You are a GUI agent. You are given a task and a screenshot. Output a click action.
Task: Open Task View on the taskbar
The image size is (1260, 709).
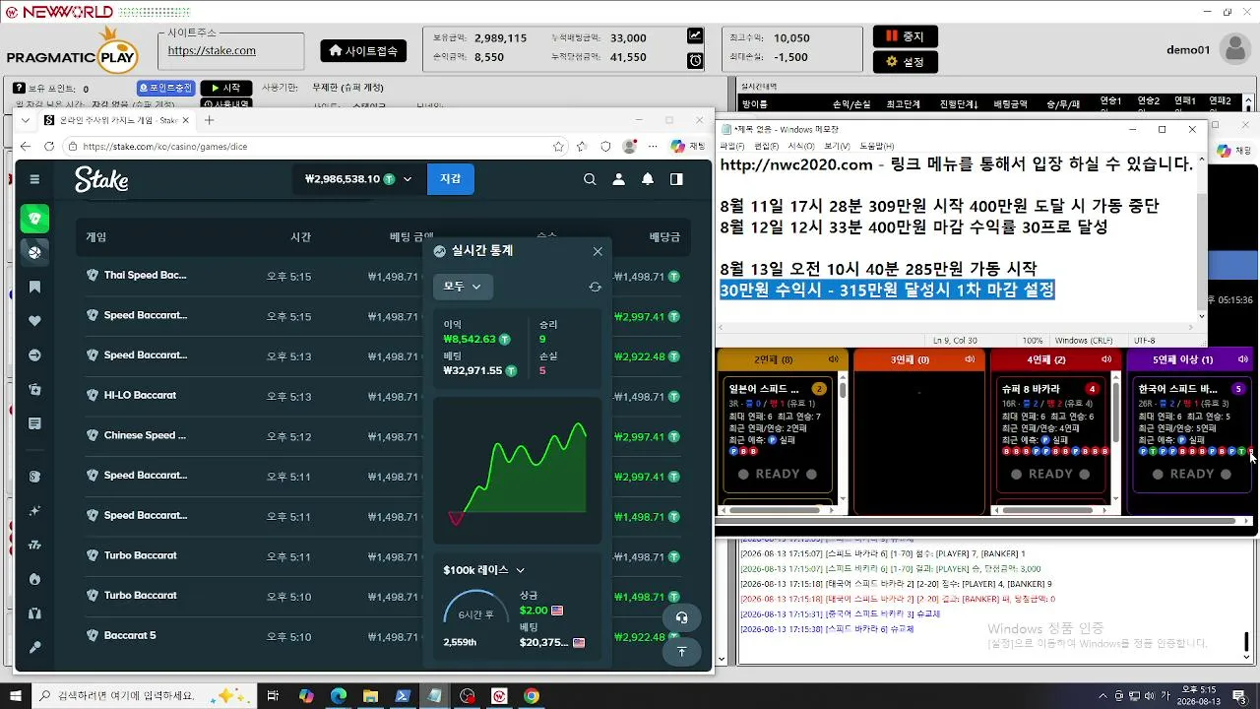(273, 696)
